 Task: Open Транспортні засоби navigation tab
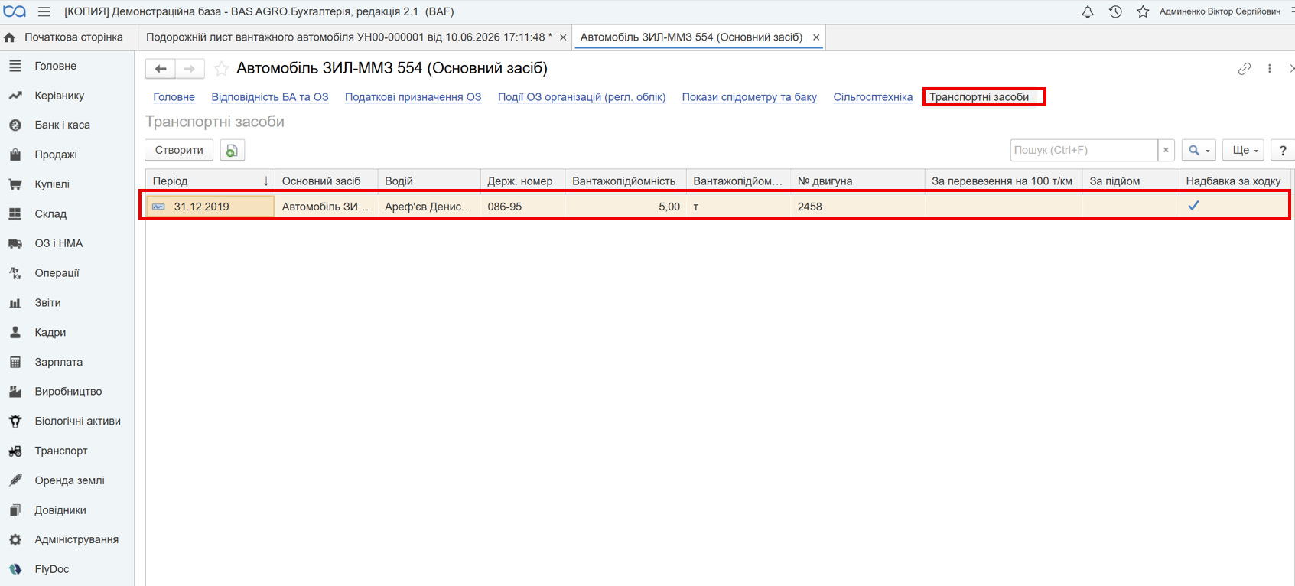pyautogui.click(x=979, y=97)
